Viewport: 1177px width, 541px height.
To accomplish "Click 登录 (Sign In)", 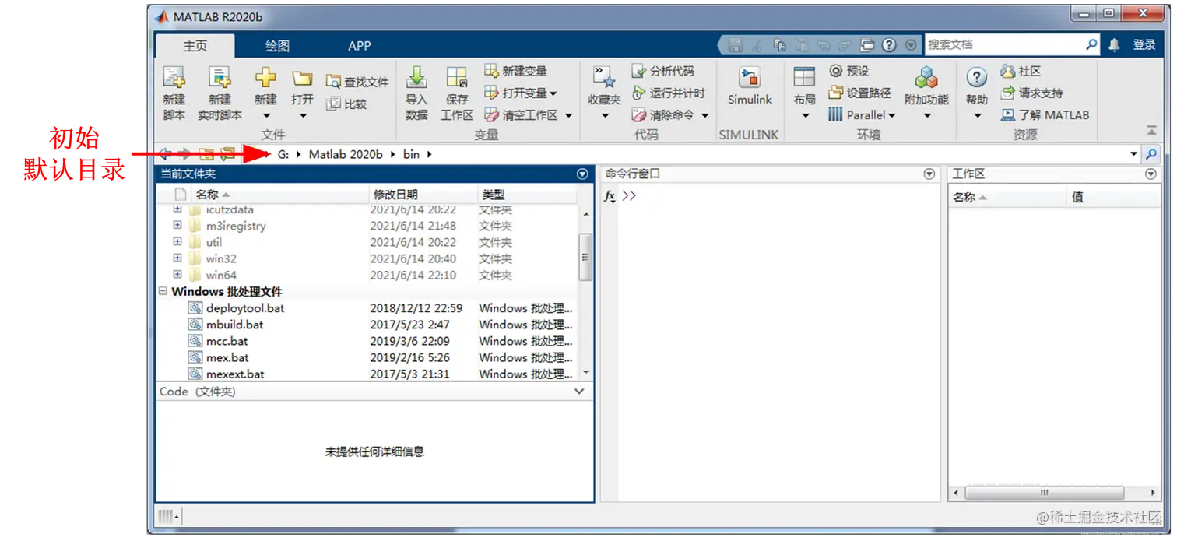I will (1144, 45).
